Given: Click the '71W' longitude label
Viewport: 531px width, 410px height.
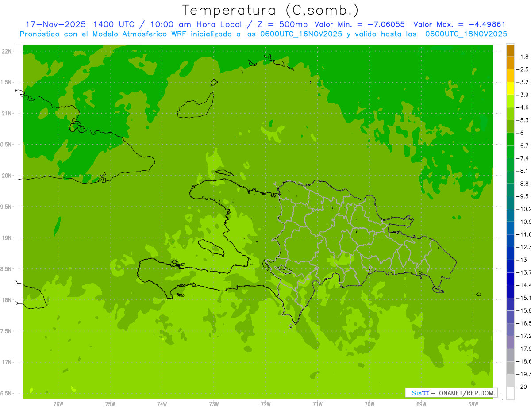Looking at the screenshot, I should pyautogui.click(x=317, y=404).
